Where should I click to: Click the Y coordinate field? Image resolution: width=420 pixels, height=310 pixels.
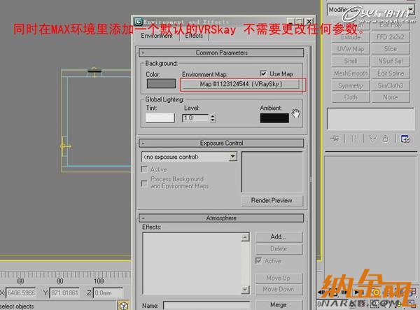tap(64, 293)
